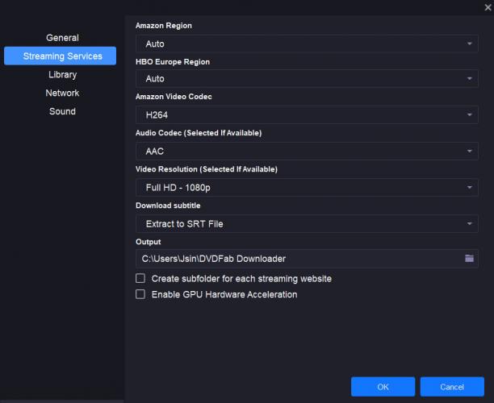Open the Amazon Region dropdown
Screen dimensions: 494x403
point(307,44)
